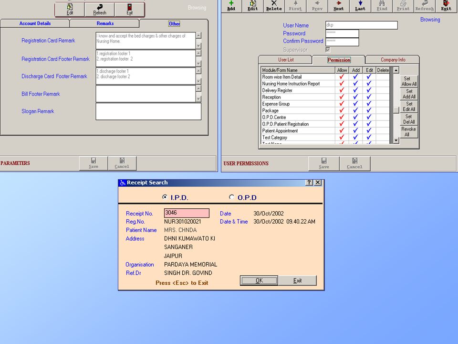
Task: Click Add in User Permissions toolbar
Action: click(231, 6)
